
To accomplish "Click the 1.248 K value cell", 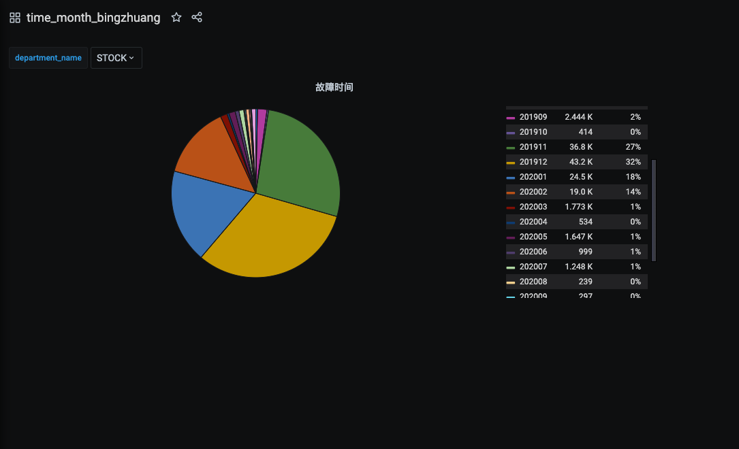I will click(x=579, y=267).
